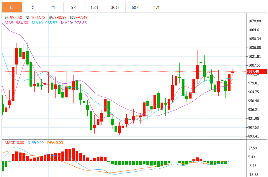Click the 1007.55 price axis label

point(255,65)
